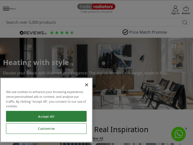The width and height of the screenshot is (193, 145).
Task: Click the Price Match Promise text
Action: pos(148,32)
